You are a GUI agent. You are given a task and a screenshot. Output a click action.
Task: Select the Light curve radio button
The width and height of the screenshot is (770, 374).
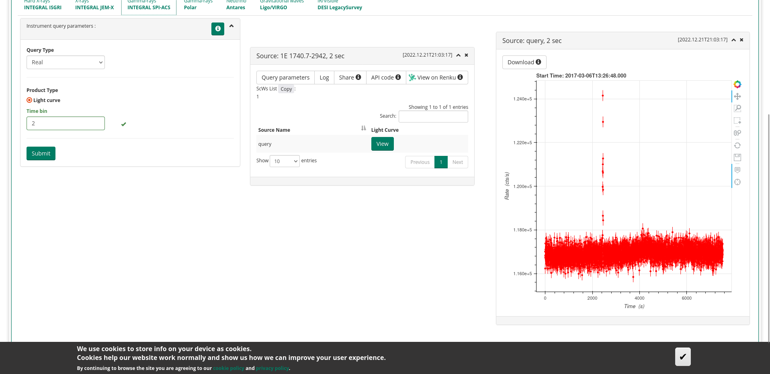pyautogui.click(x=29, y=100)
